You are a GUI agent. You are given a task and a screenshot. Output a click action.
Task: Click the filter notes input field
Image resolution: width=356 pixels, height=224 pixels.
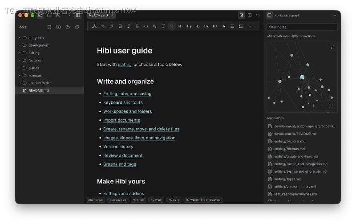pyautogui.click(x=302, y=27)
